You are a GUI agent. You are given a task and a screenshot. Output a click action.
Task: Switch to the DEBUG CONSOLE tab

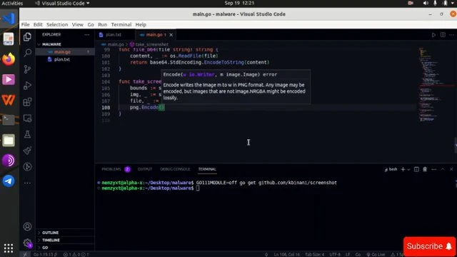pos(175,169)
